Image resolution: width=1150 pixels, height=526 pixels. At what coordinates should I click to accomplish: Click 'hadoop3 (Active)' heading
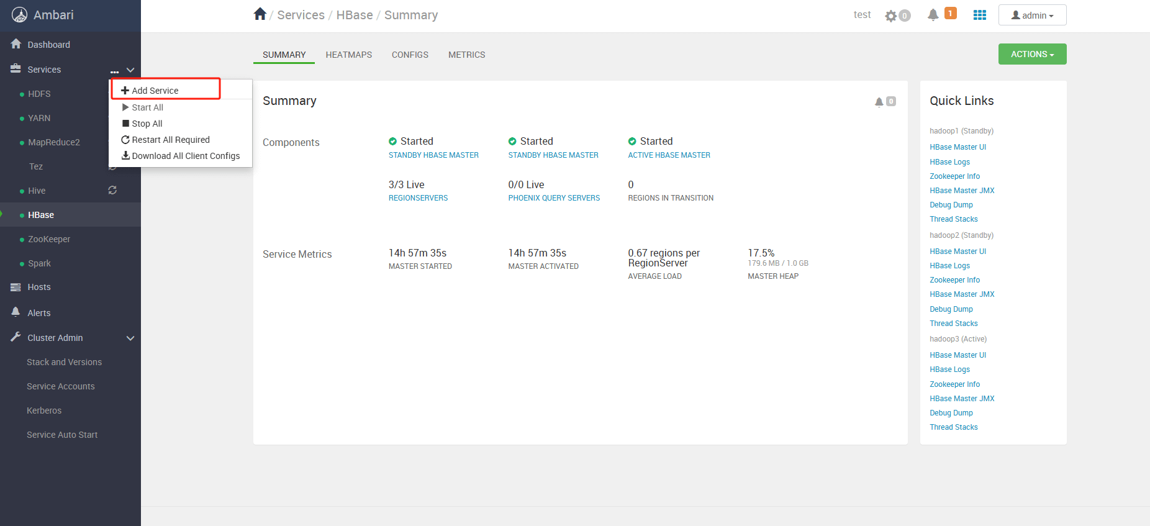(x=958, y=339)
